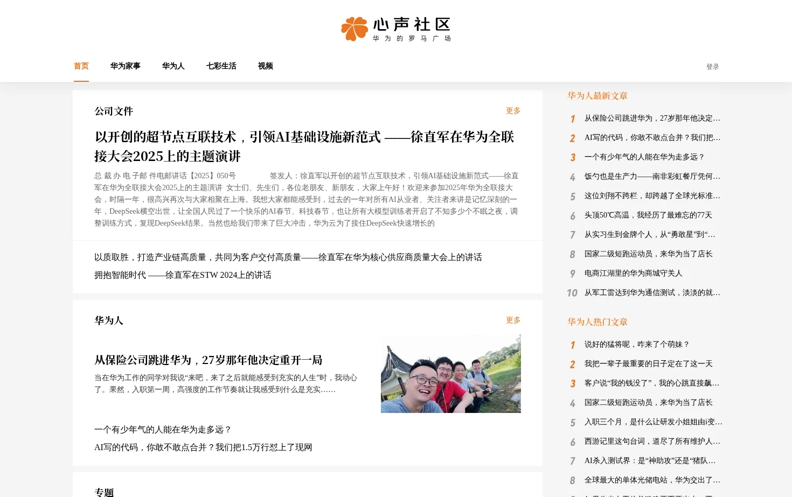Viewport: 792px width, 497px height.
Task: Open latest article 从军工雷达到华为通信测试
Action: pos(652,293)
